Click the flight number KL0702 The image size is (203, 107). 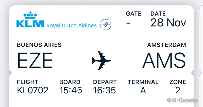pos(33,90)
